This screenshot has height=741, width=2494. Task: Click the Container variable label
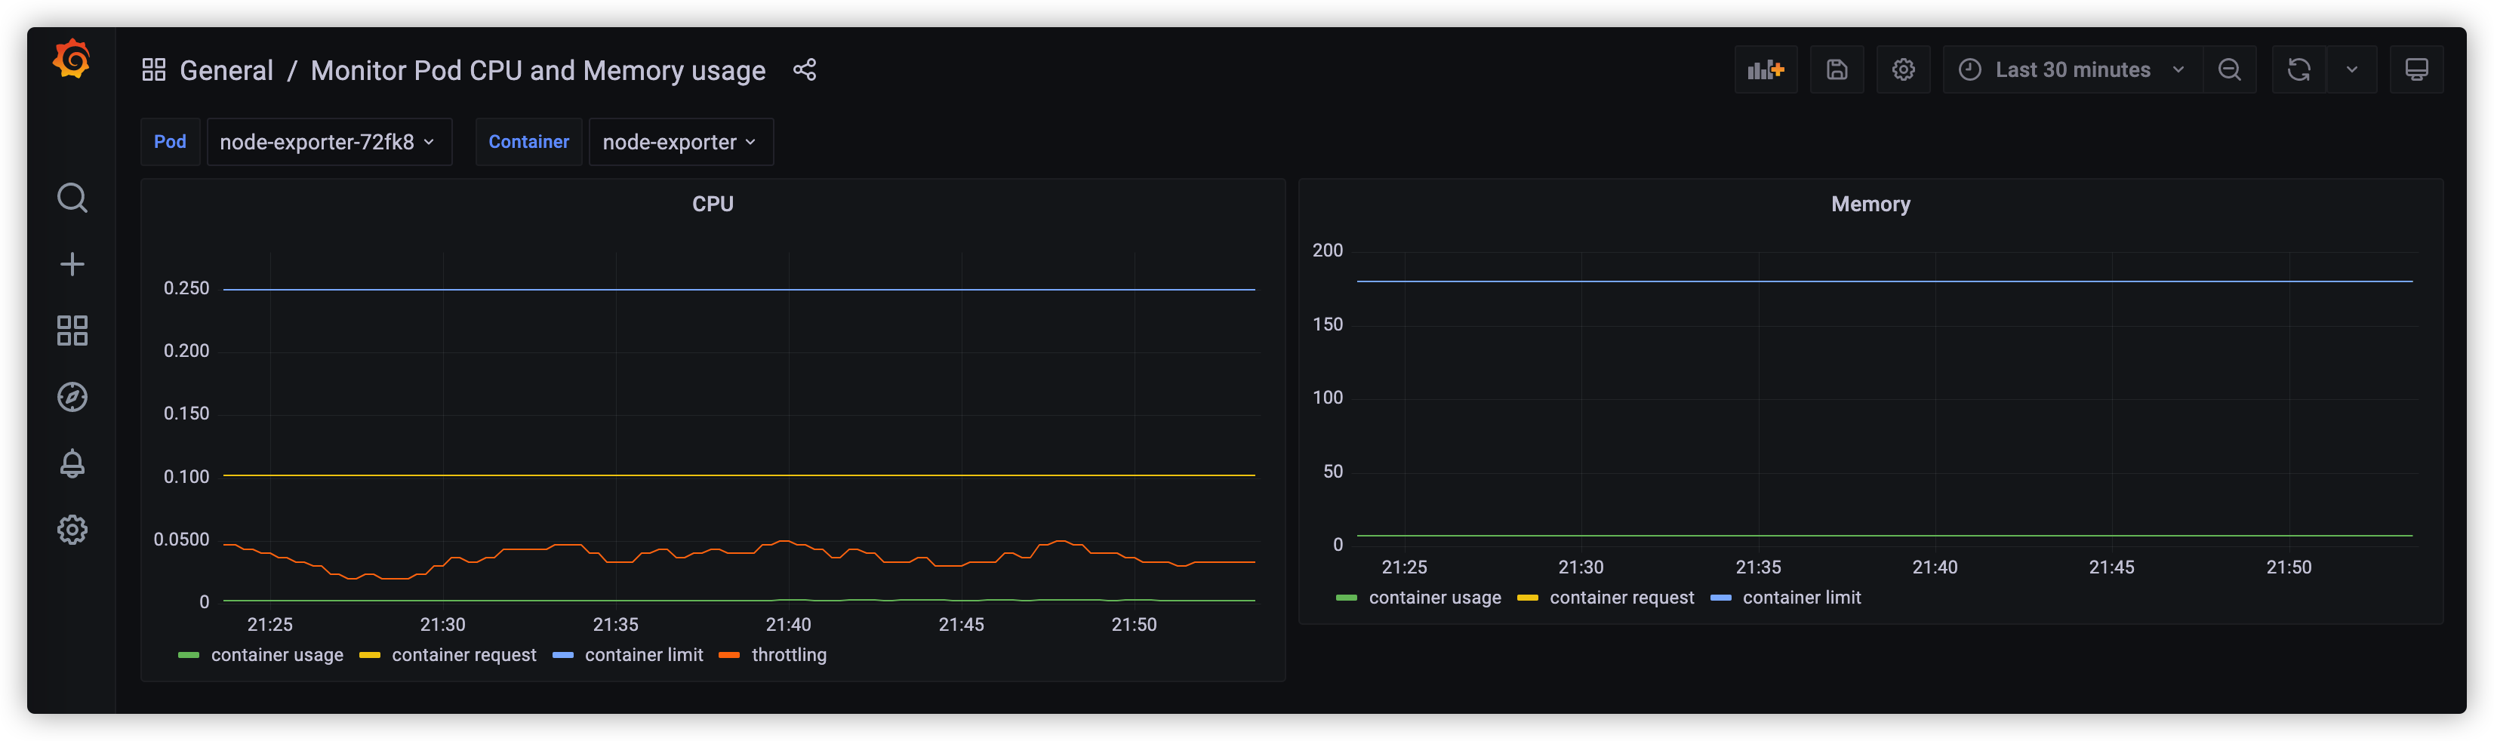(x=528, y=142)
